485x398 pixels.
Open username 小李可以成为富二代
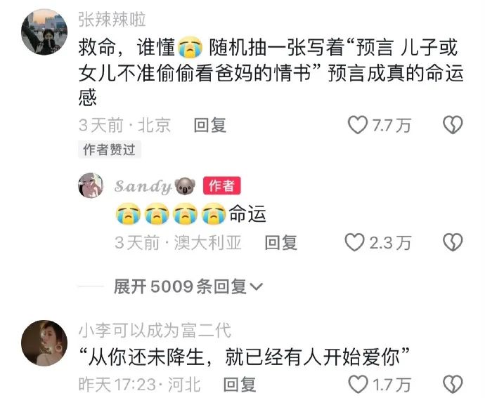[x=155, y=330]
